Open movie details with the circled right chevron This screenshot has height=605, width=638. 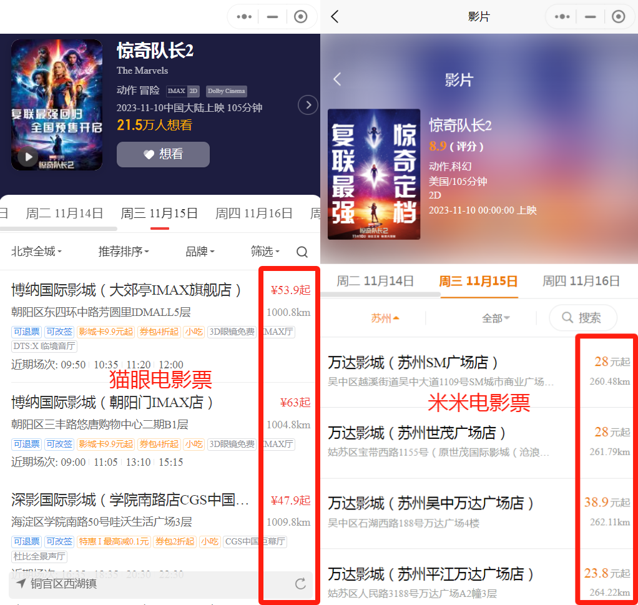[308, 105]
